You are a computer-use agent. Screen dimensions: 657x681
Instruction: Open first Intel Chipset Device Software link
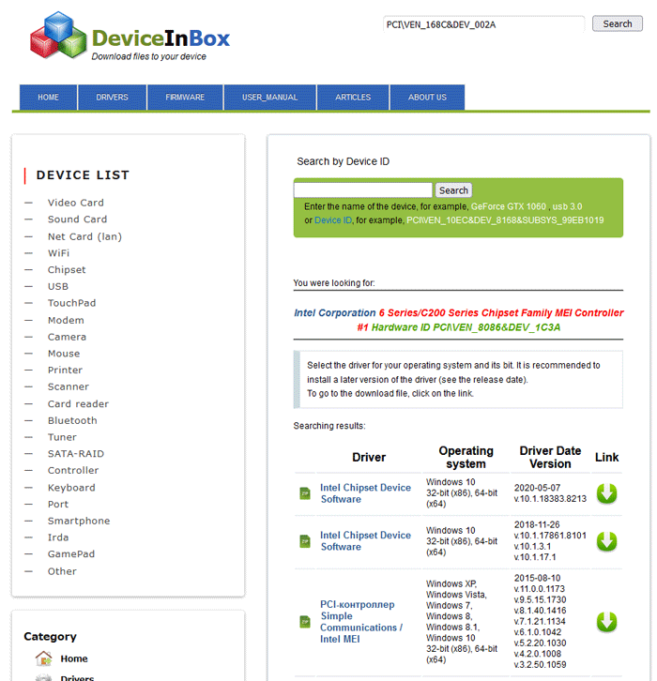point(365,493)
